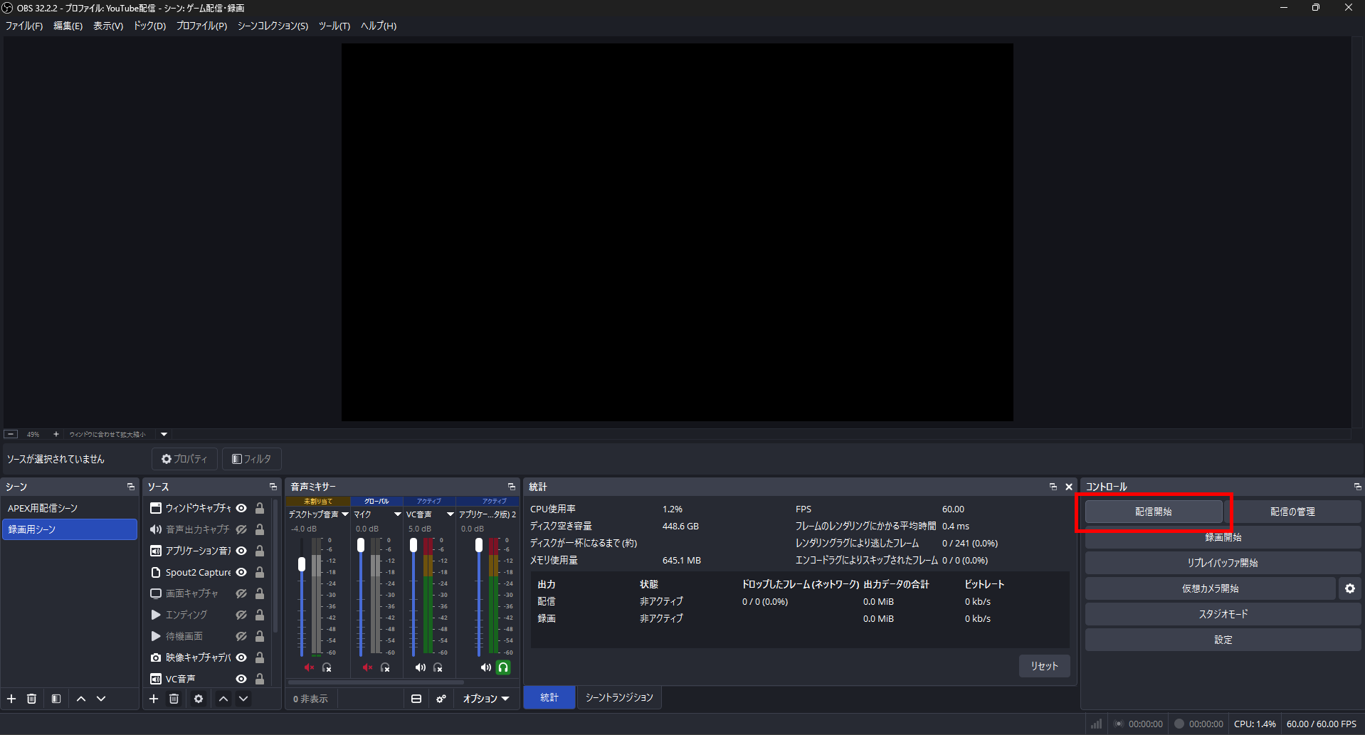This screenshot has height=735, width=1365.
Task: Switch to the シーントランジション tab
Action: click(619, 697)
